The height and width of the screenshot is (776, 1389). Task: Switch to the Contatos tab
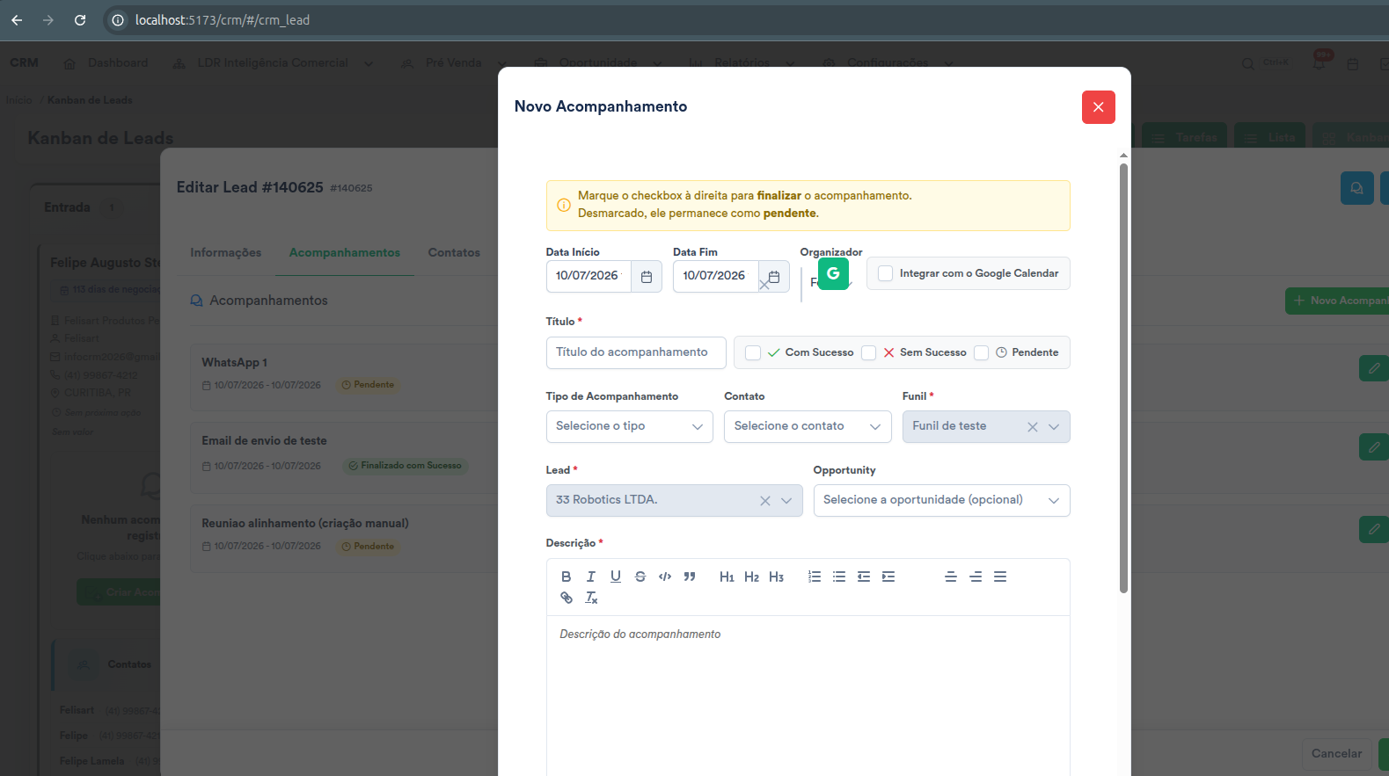click(x=454, y=252)
